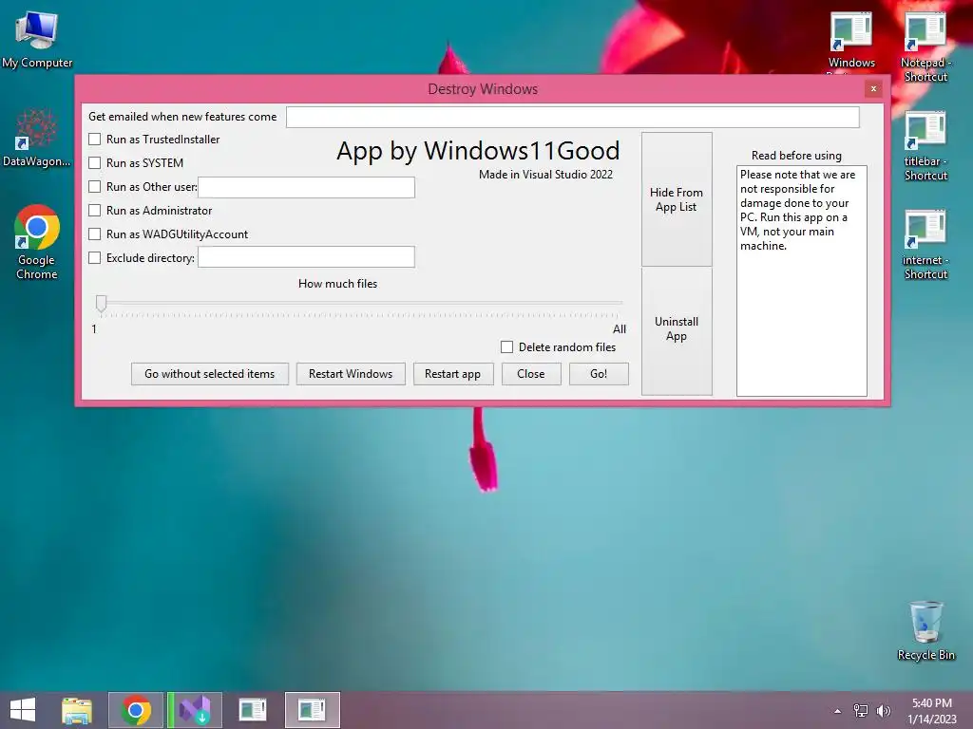Image resolution: width=973 pixels, height=729 pixels.
Task: Launch Google Chrome desktop shortcut
Action: 37,242
